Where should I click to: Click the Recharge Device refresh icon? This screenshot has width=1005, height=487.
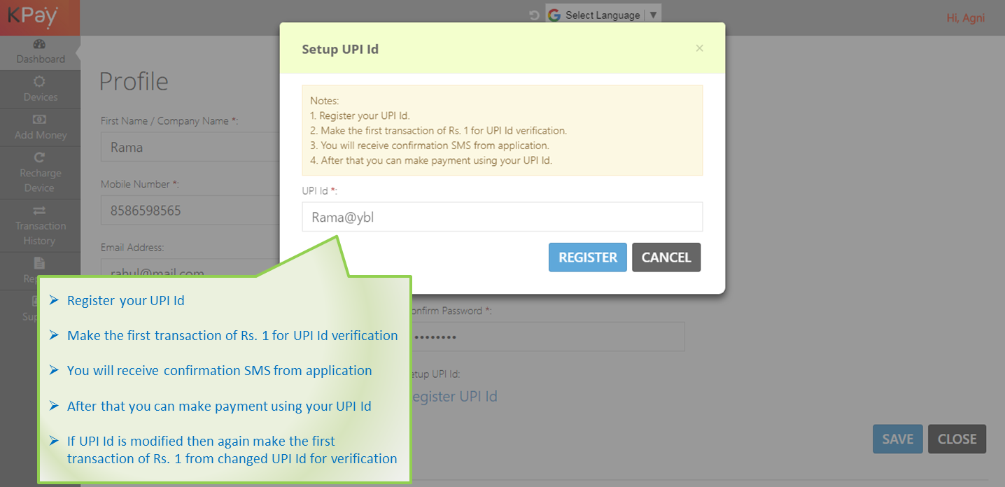coord(40,157)
